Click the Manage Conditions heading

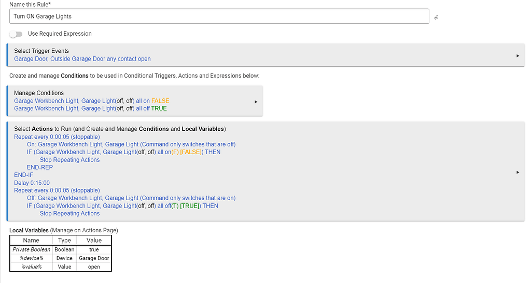click(39, 93)
